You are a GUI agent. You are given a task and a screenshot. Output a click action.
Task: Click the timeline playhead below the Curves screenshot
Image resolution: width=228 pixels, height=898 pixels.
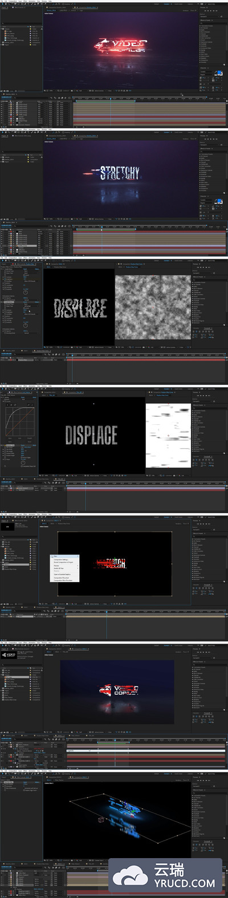[85, 483]
